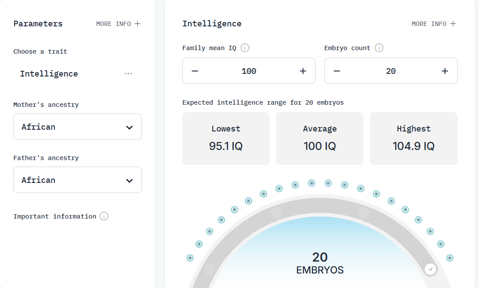
Task: Click the Highest 104.9 IQ card
Action: [414, 139]
